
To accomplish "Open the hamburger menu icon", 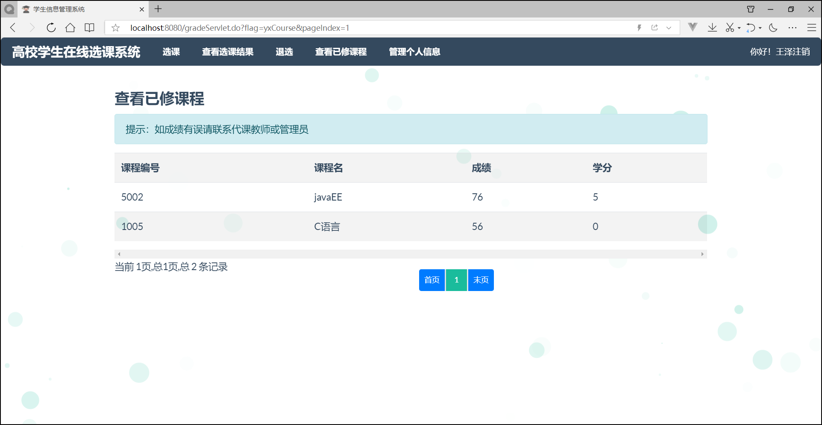I will [812, 27].
